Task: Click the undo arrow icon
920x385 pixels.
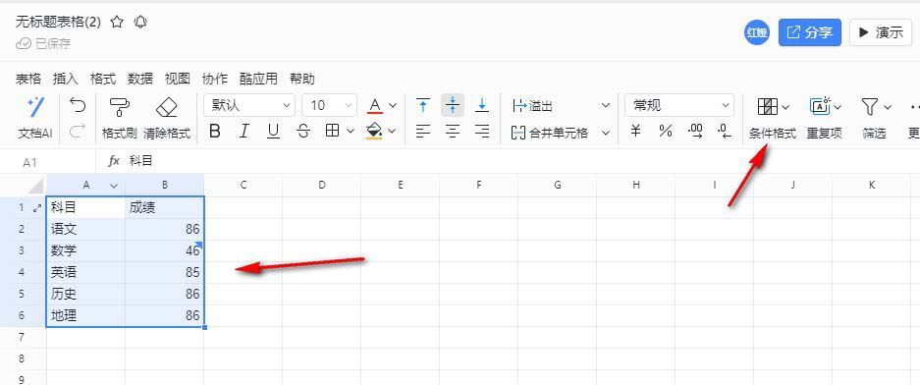Action: point(78,105)
